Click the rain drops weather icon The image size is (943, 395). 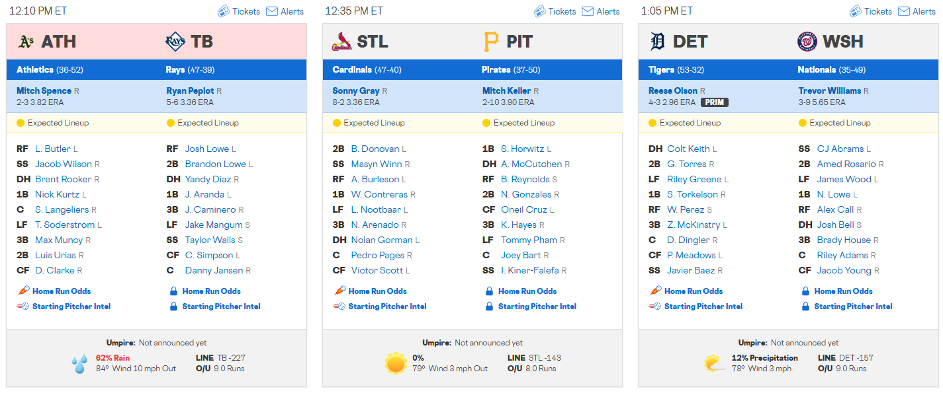(x=79, y=365)
